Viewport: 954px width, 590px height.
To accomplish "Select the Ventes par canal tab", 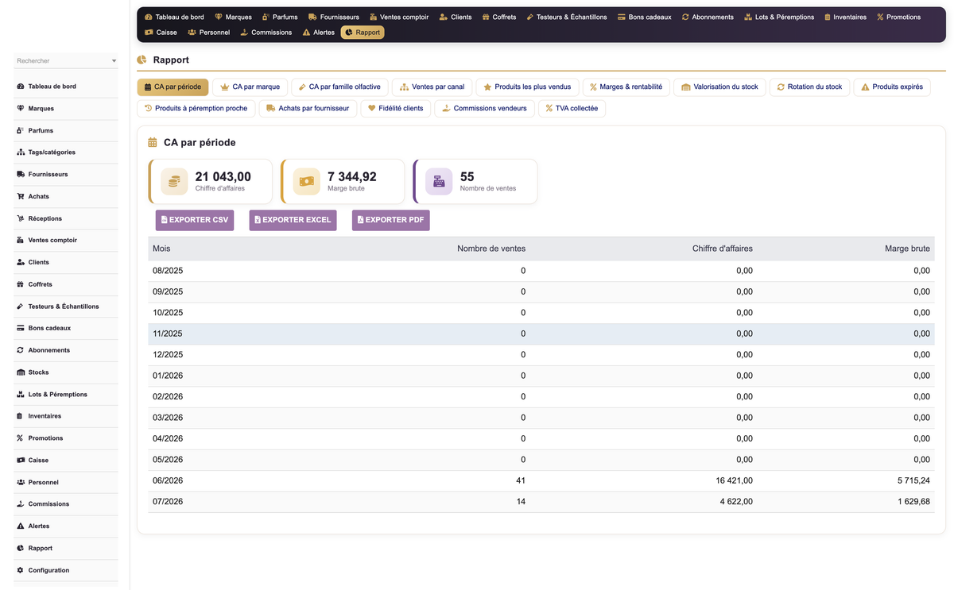I will coord(432,87).
